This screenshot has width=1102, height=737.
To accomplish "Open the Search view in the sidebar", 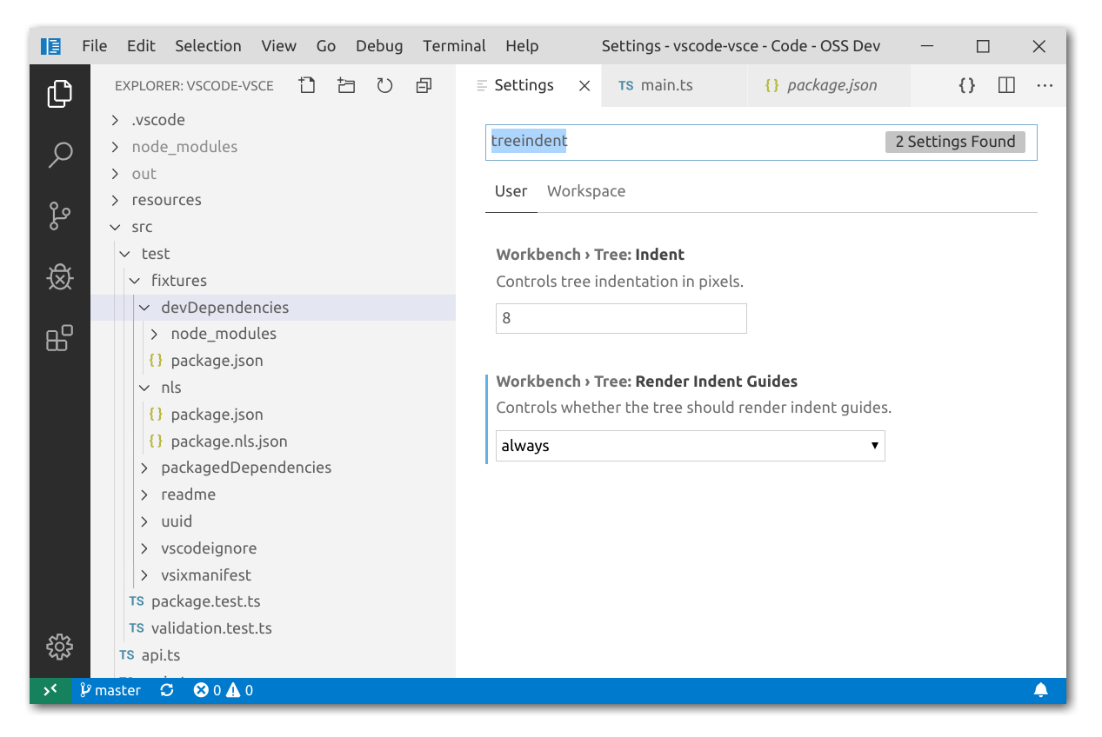I will [x=59, y=155].
